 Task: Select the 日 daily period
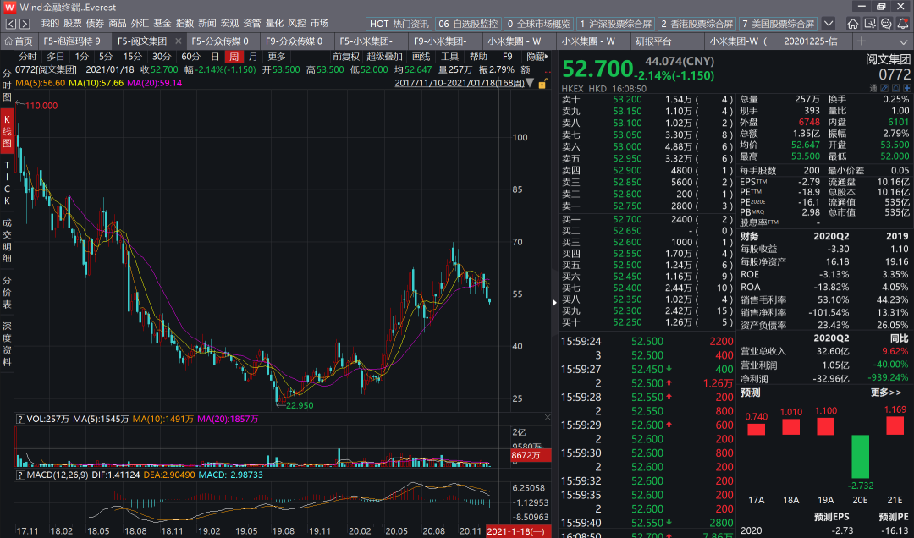215,57
